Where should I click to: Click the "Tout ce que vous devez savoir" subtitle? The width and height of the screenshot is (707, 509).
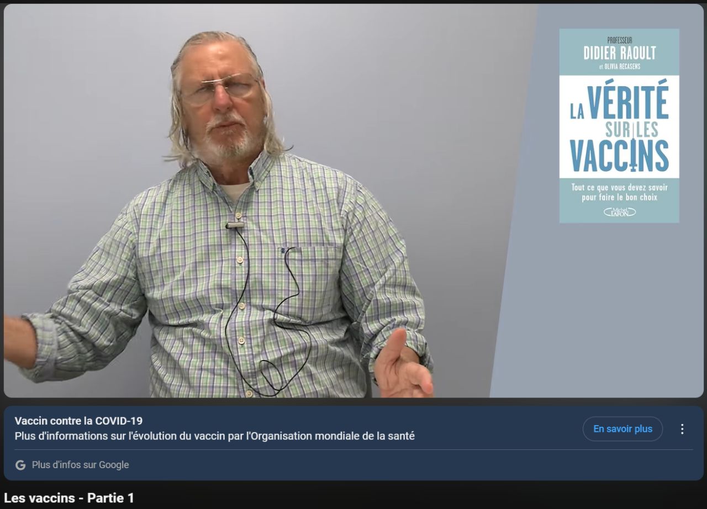pos(619,187)
